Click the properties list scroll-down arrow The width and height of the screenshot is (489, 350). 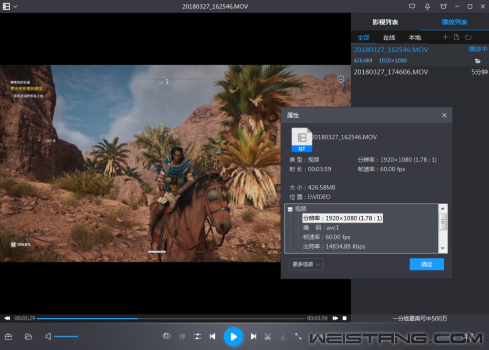click(x=443, y=248)
